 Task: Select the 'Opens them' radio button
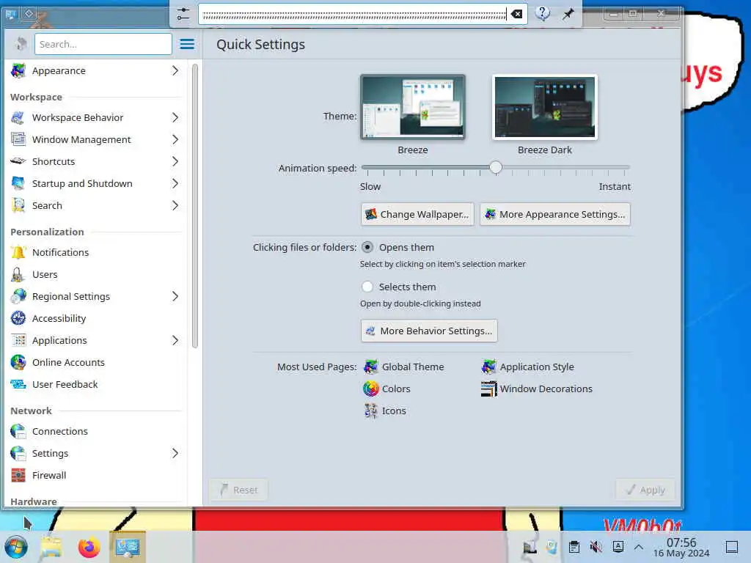367,248
